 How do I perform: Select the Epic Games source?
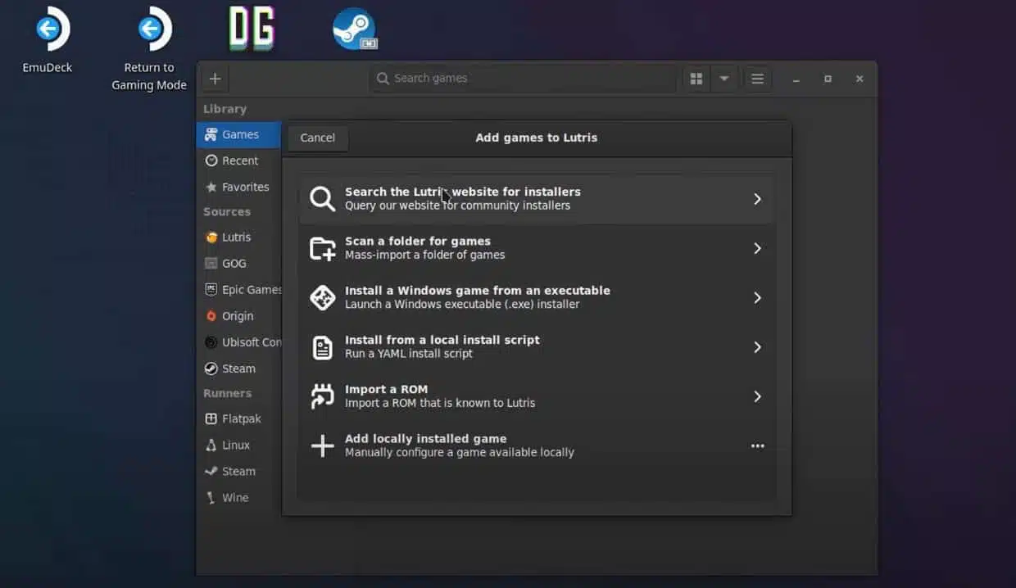pyautogui.click(x=238, y=289)
